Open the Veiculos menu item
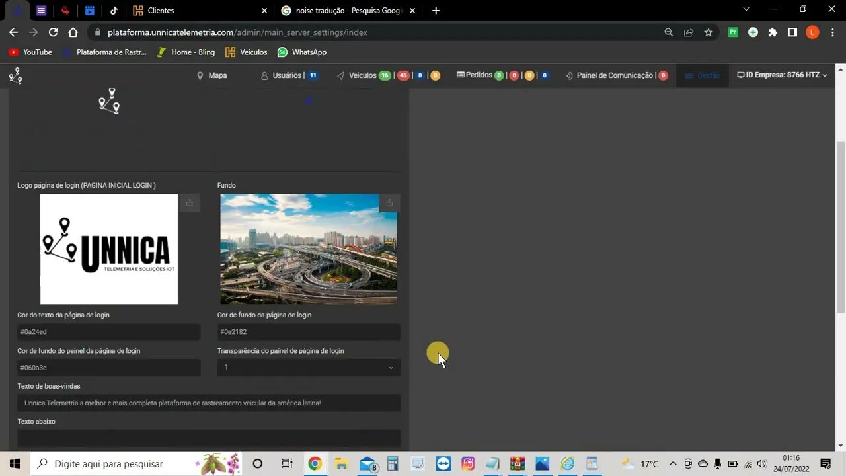 click(356, 75)
